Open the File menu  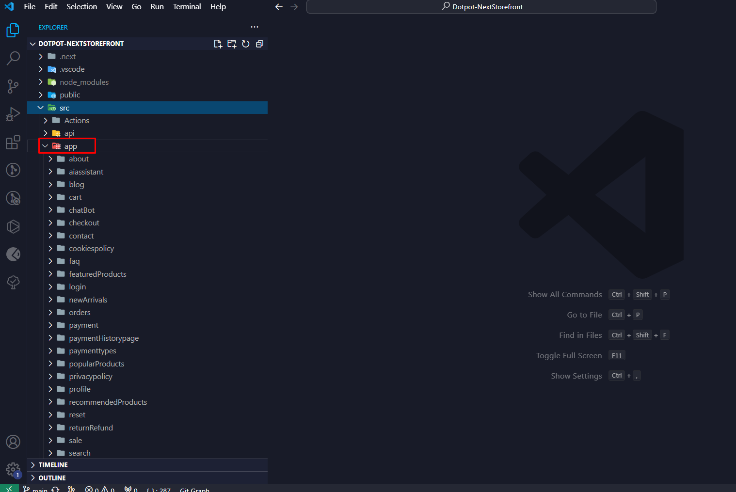point(30,7)
